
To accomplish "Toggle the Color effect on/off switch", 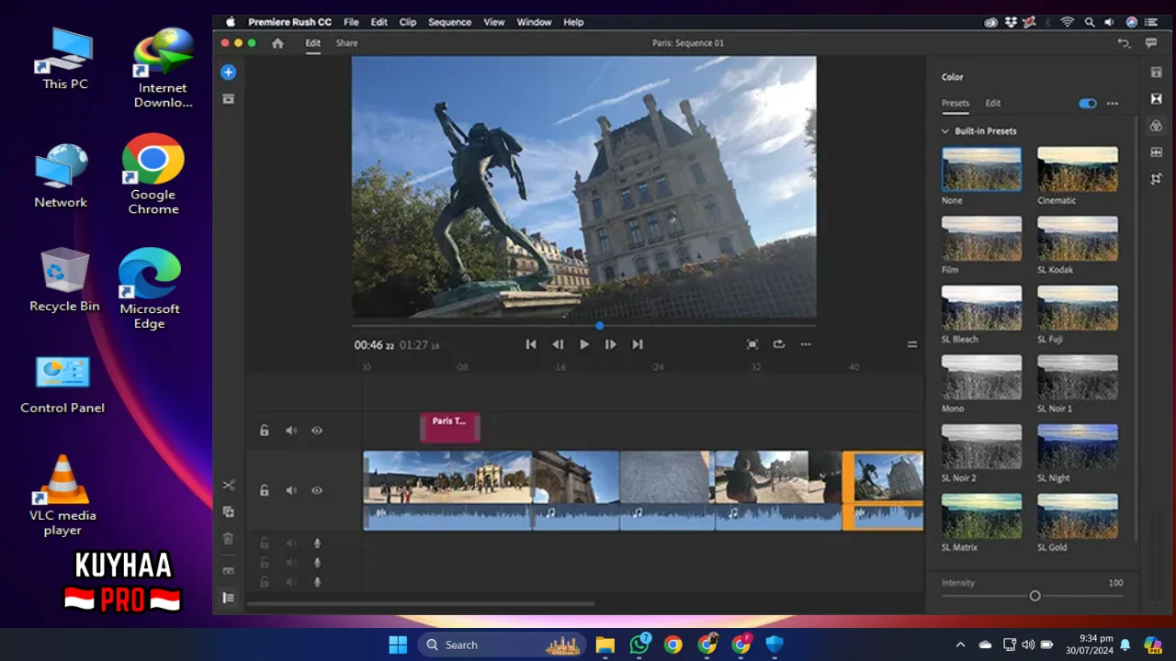I will click(1088, 104).
